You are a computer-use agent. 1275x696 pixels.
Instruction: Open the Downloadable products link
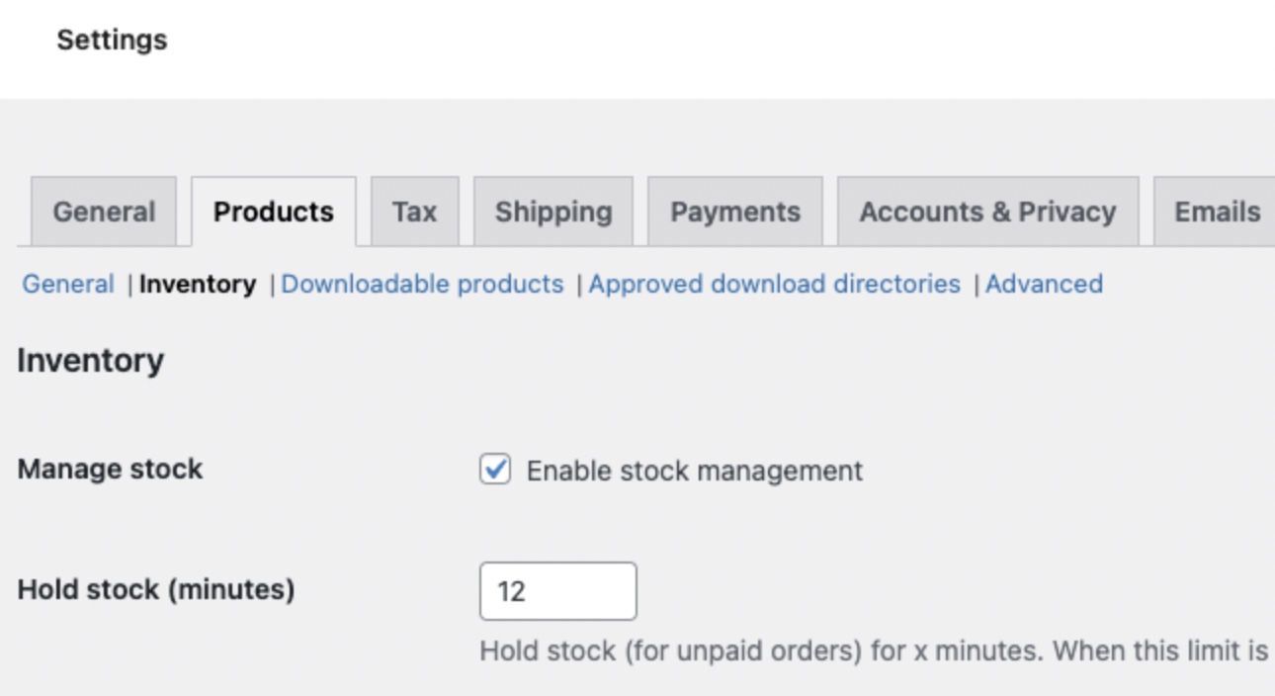(422, 285)
